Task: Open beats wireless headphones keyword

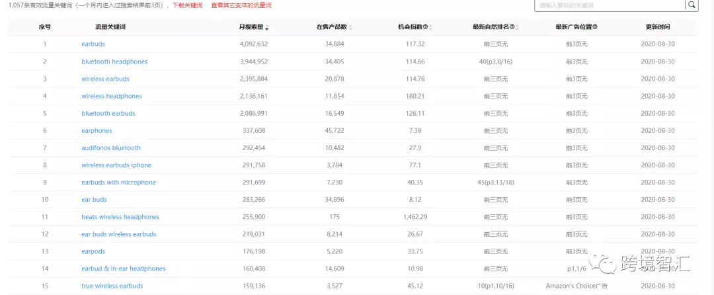Action: 120,217
